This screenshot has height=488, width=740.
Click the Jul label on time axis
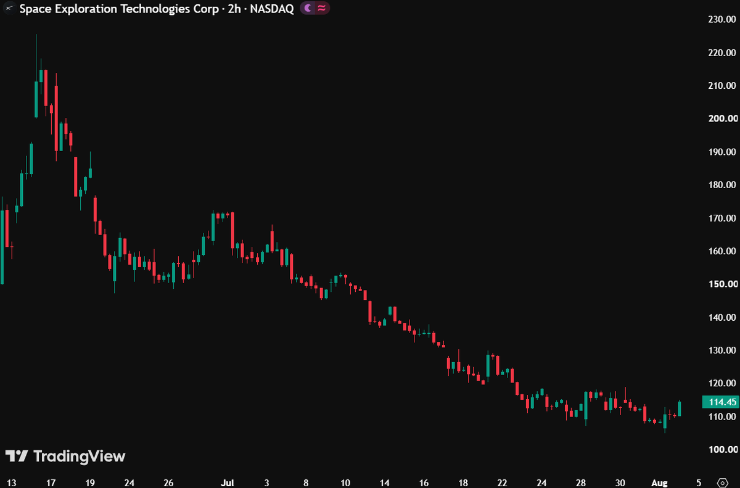[228, 482]
